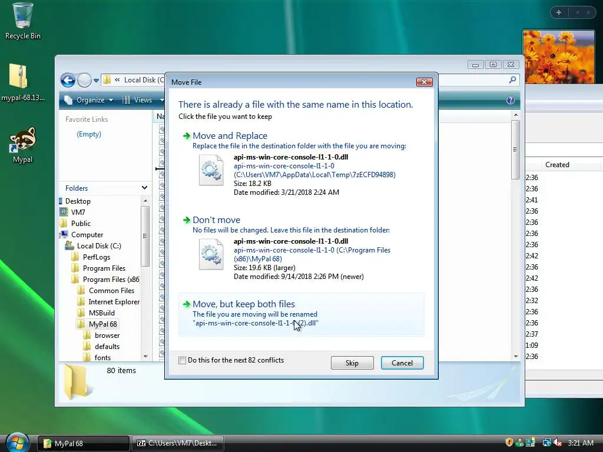Click the address bar breadcrumb chevrons
The image size is (603, 452).
pyautogui.click(x=117, y=80)
